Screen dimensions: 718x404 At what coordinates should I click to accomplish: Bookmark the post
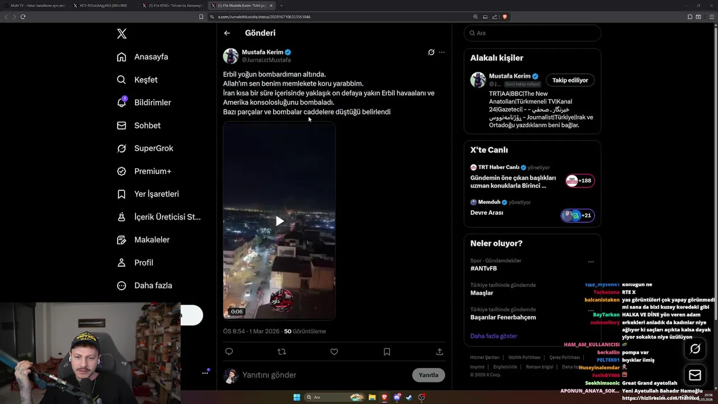point(386,352)
